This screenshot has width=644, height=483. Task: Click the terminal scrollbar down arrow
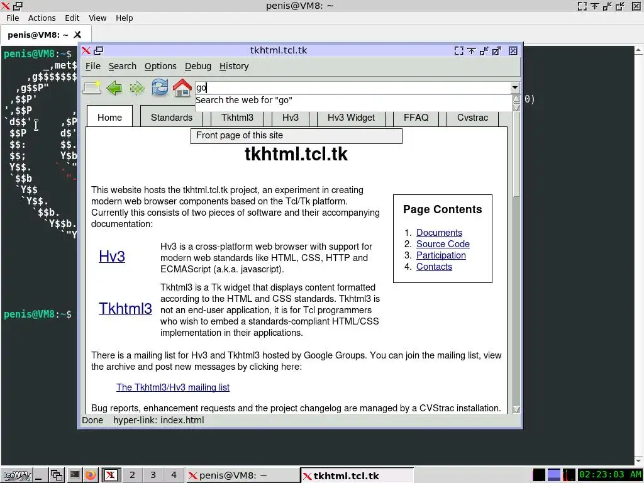638,461
